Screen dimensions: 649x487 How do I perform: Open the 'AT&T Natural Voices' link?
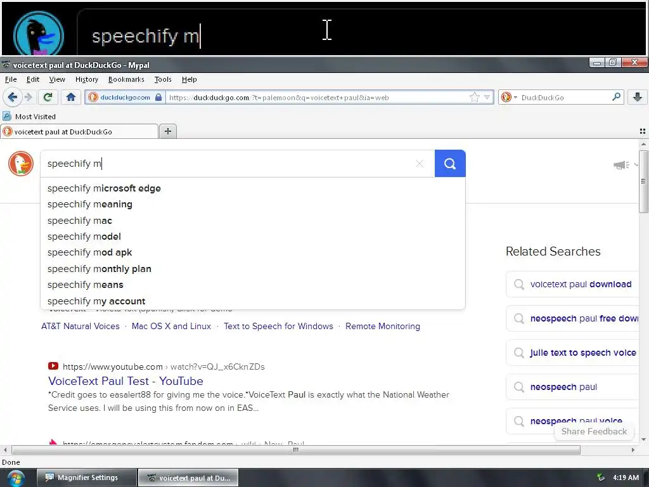click(80, 327)
